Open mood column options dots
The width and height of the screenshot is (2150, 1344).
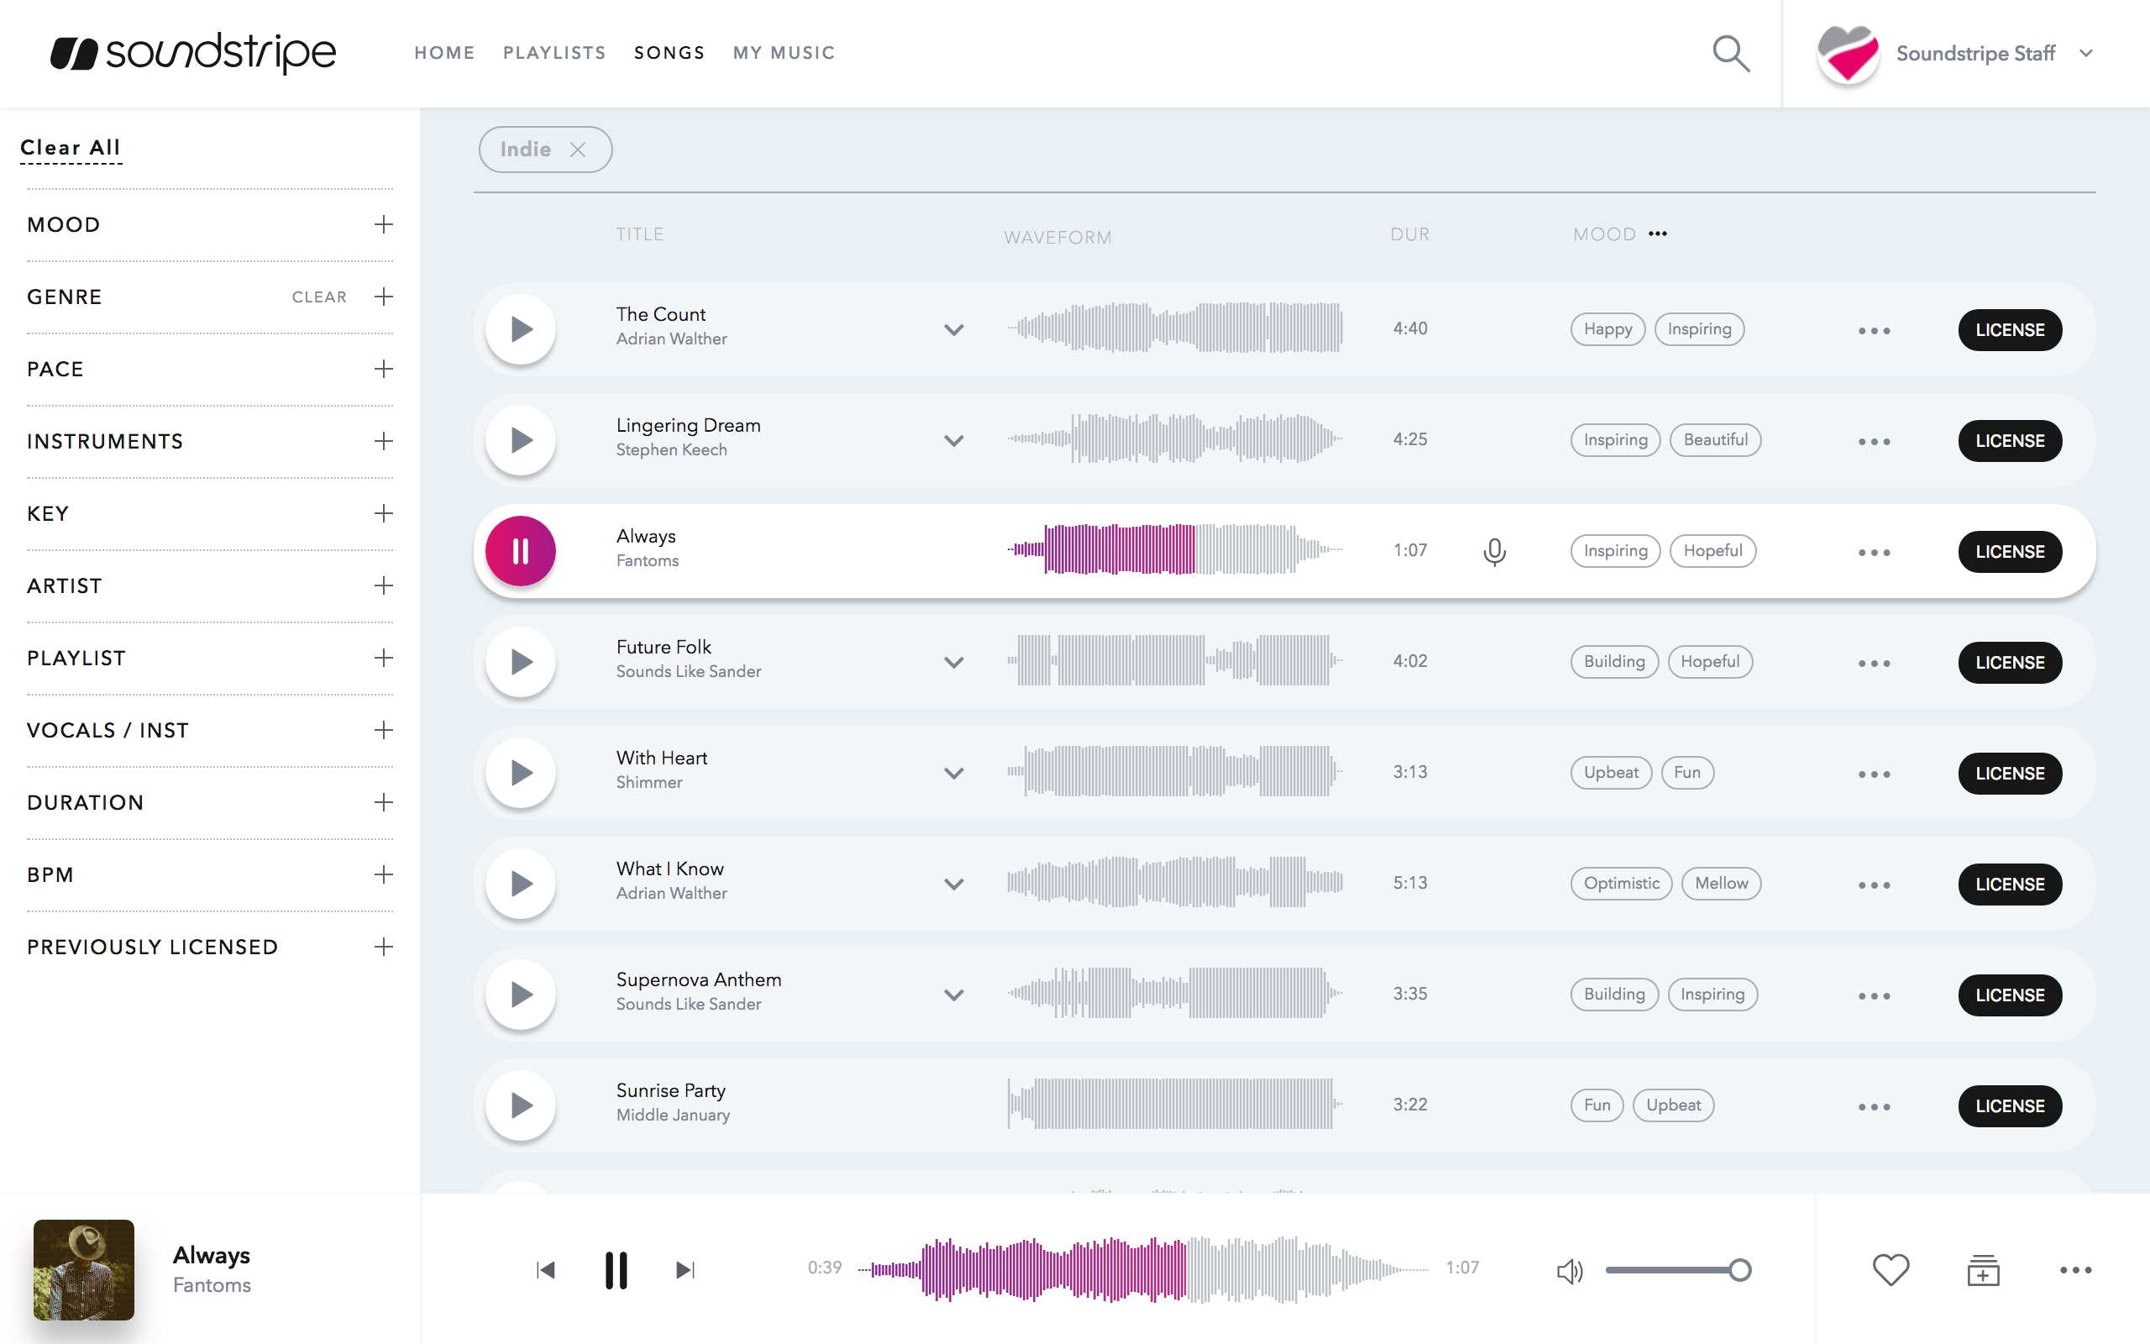click(x=1657, y=234)
